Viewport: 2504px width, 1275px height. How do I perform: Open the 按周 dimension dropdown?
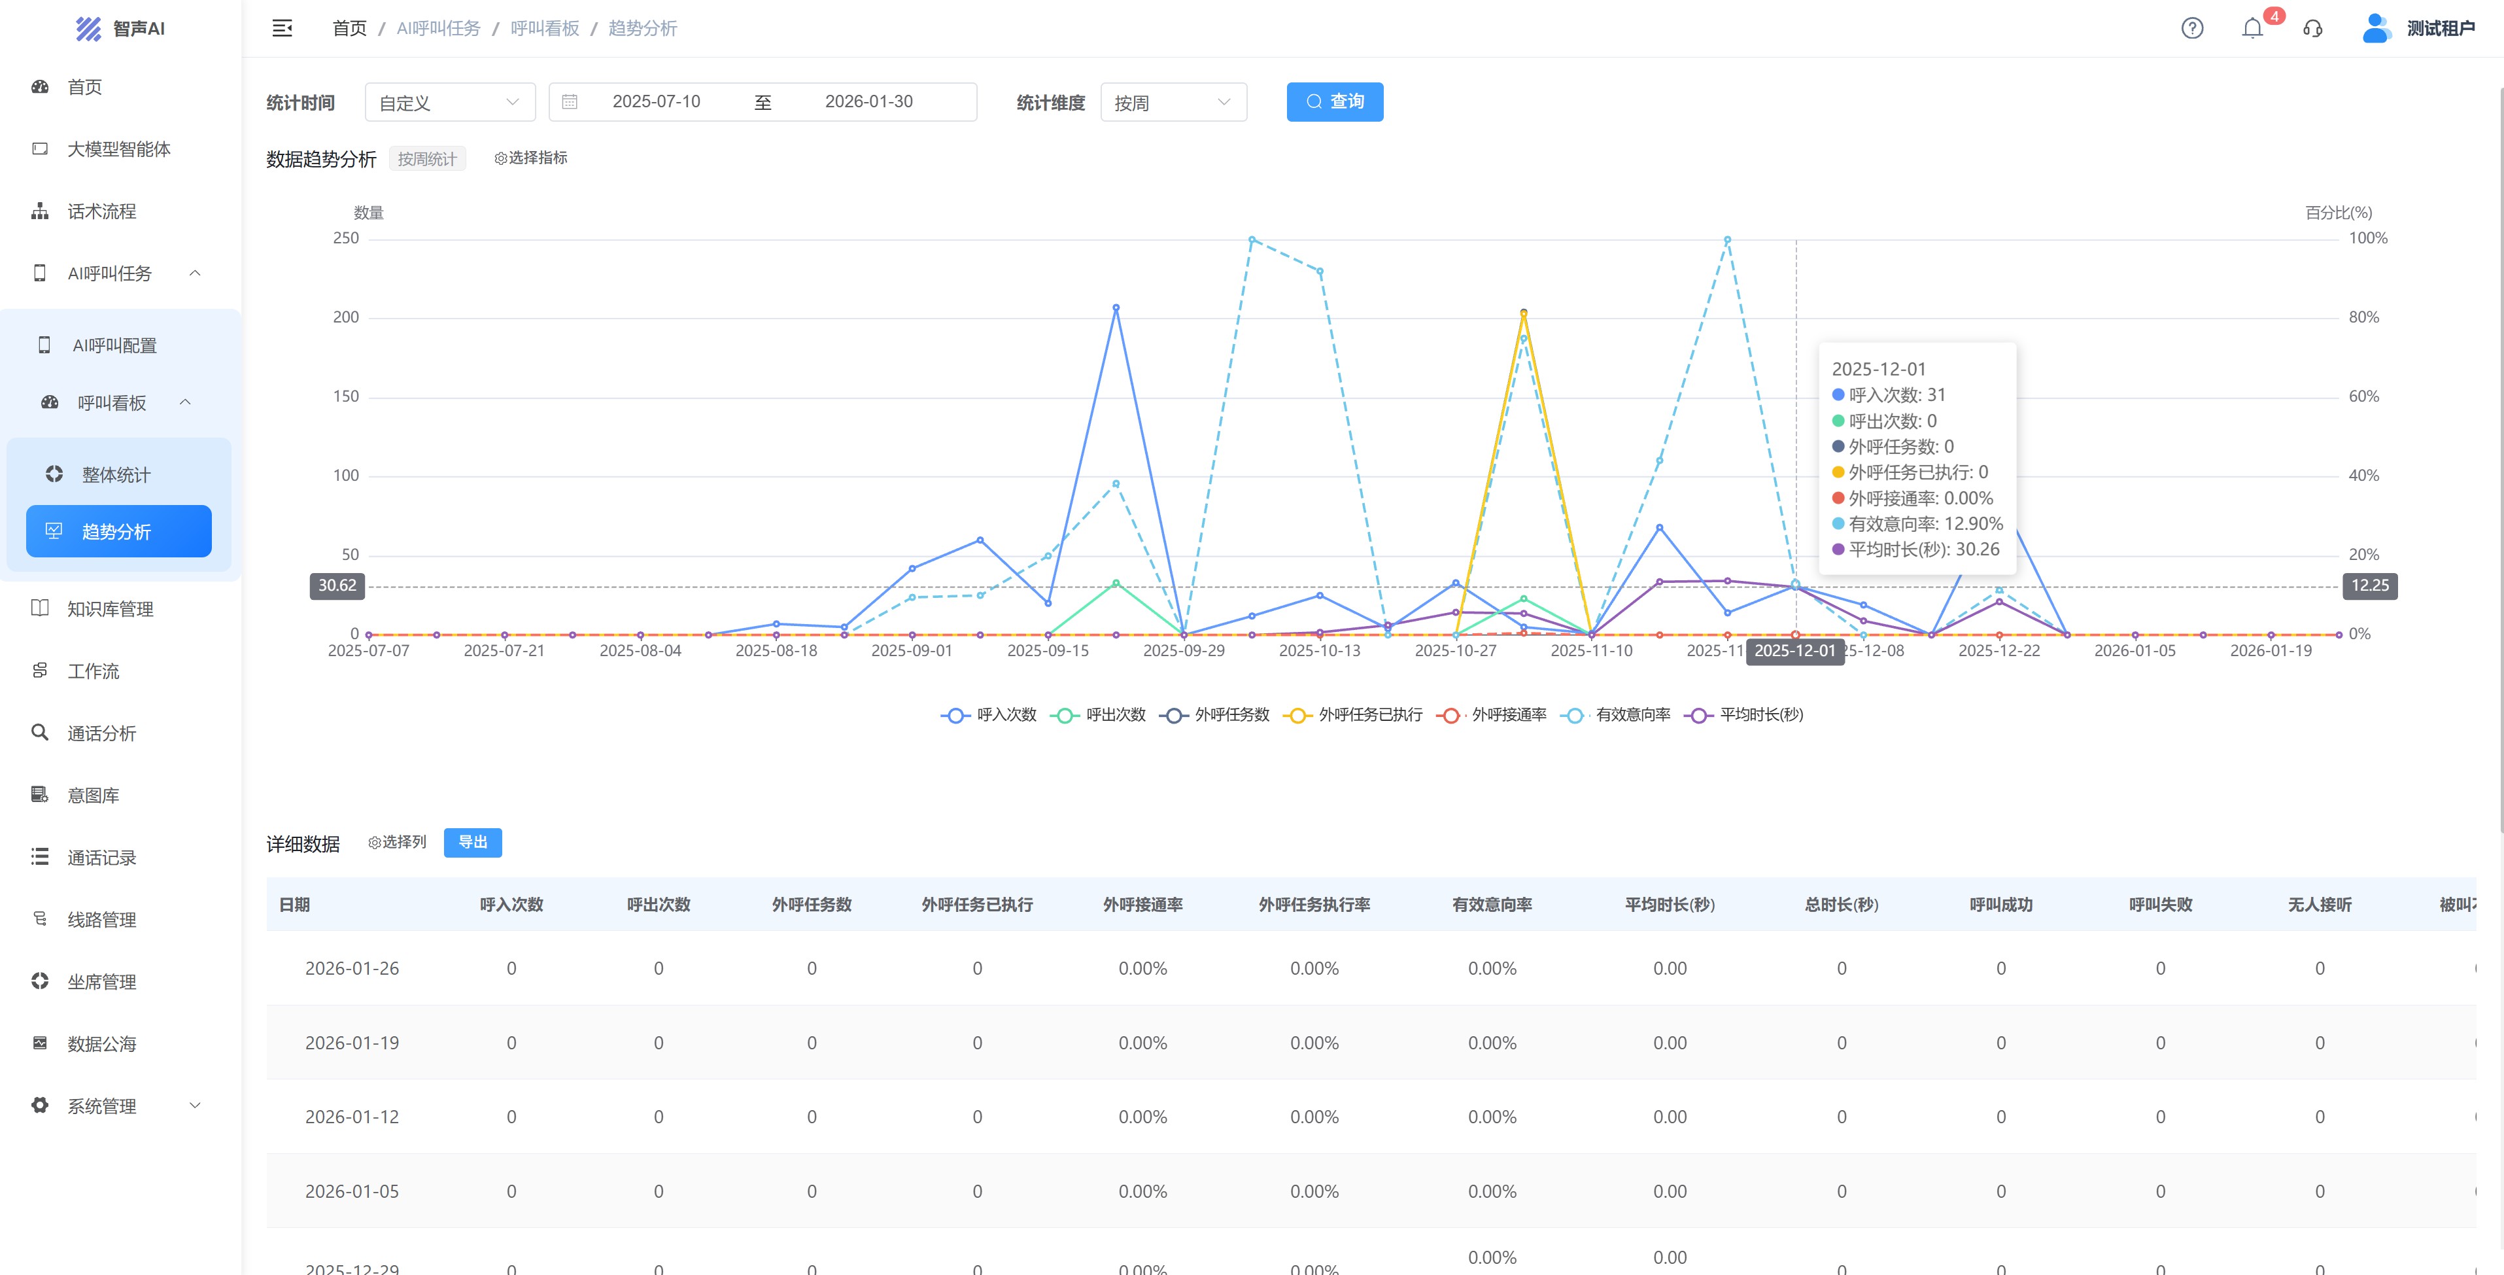1173,102
